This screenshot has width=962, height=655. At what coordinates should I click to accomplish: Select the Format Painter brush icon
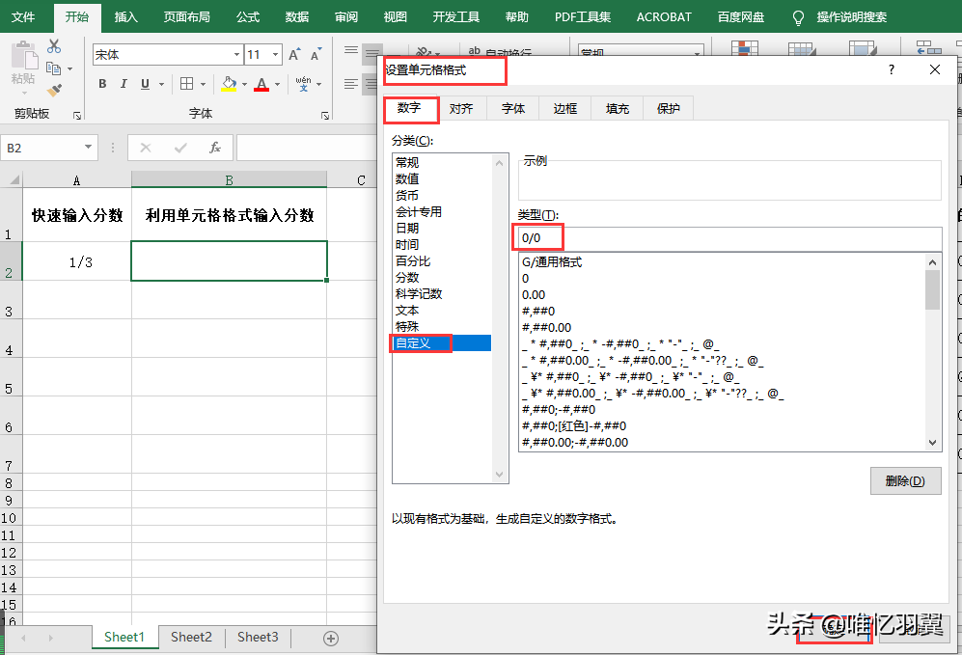(54, 90)
